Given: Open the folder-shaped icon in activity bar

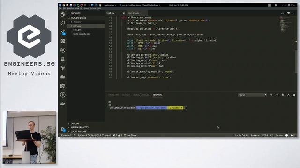Looking at the screenshot, I should (x=63, y=77).
